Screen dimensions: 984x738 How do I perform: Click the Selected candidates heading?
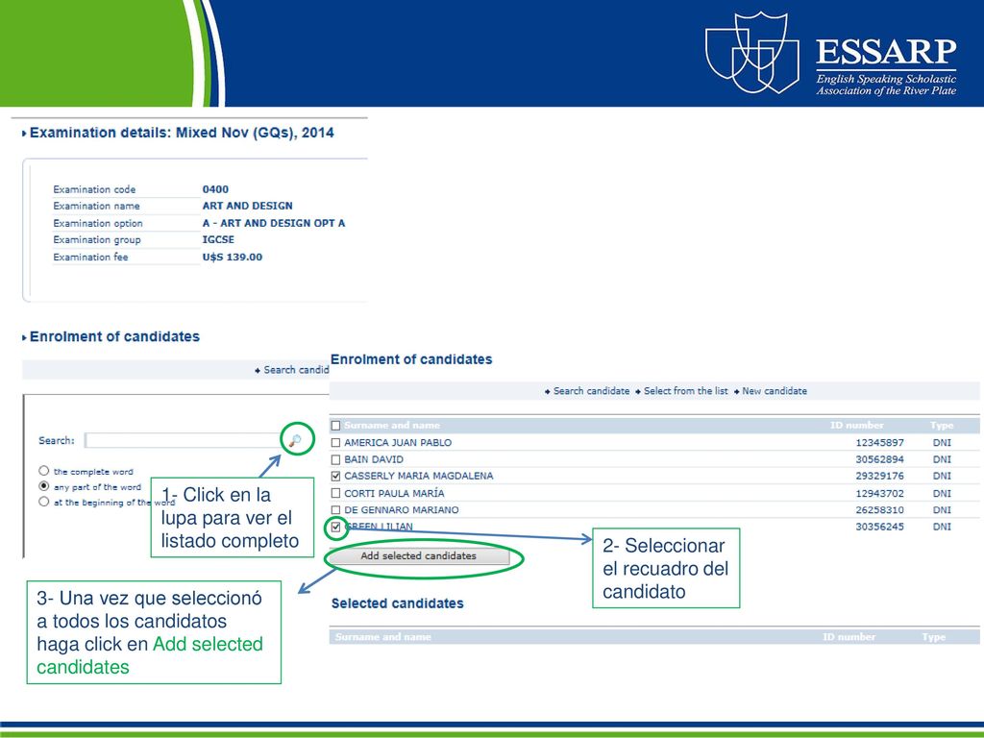coord(397,603)
